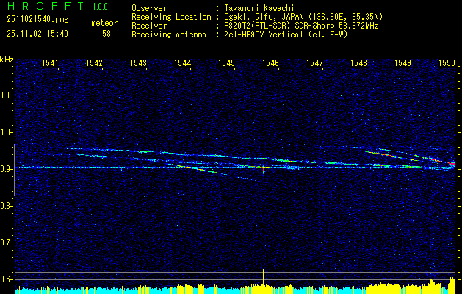Click the 1548 time marker
462x294 pixels.
[x=359, y=62]
